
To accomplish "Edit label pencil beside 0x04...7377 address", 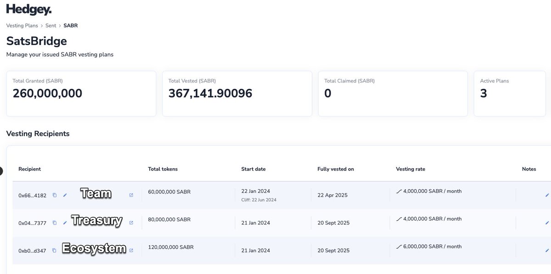I will point(65,223).
